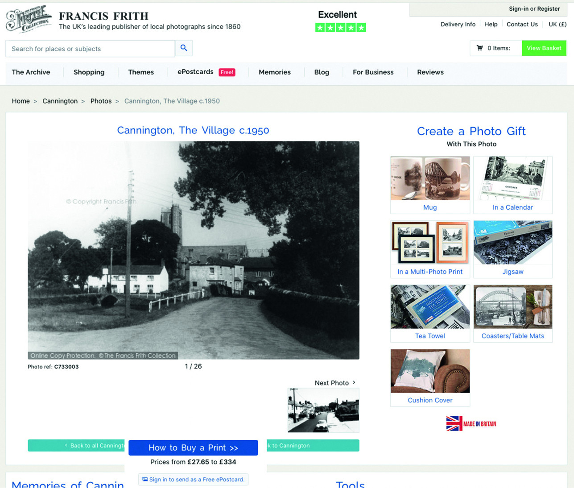Click In a Multi-Photo Print label

pyautogui.click(x=430, y=272)
